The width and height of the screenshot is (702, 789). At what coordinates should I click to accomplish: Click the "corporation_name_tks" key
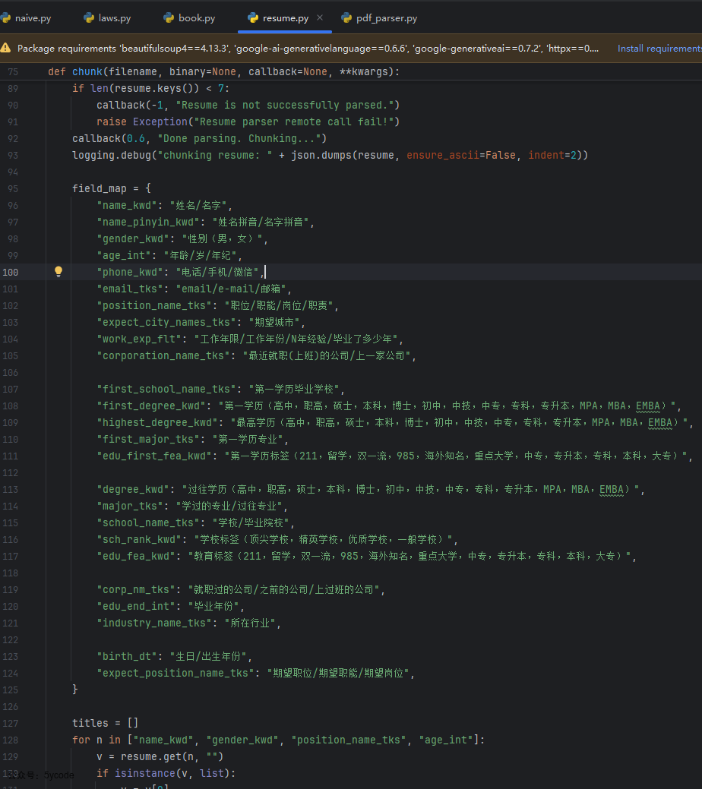pos(163,355)
